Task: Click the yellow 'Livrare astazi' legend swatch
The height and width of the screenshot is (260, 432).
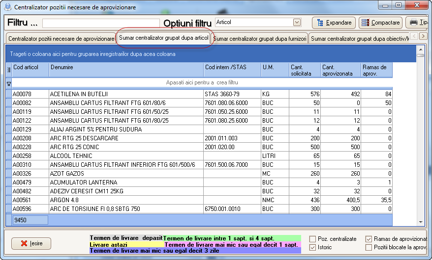Action: 127,245
